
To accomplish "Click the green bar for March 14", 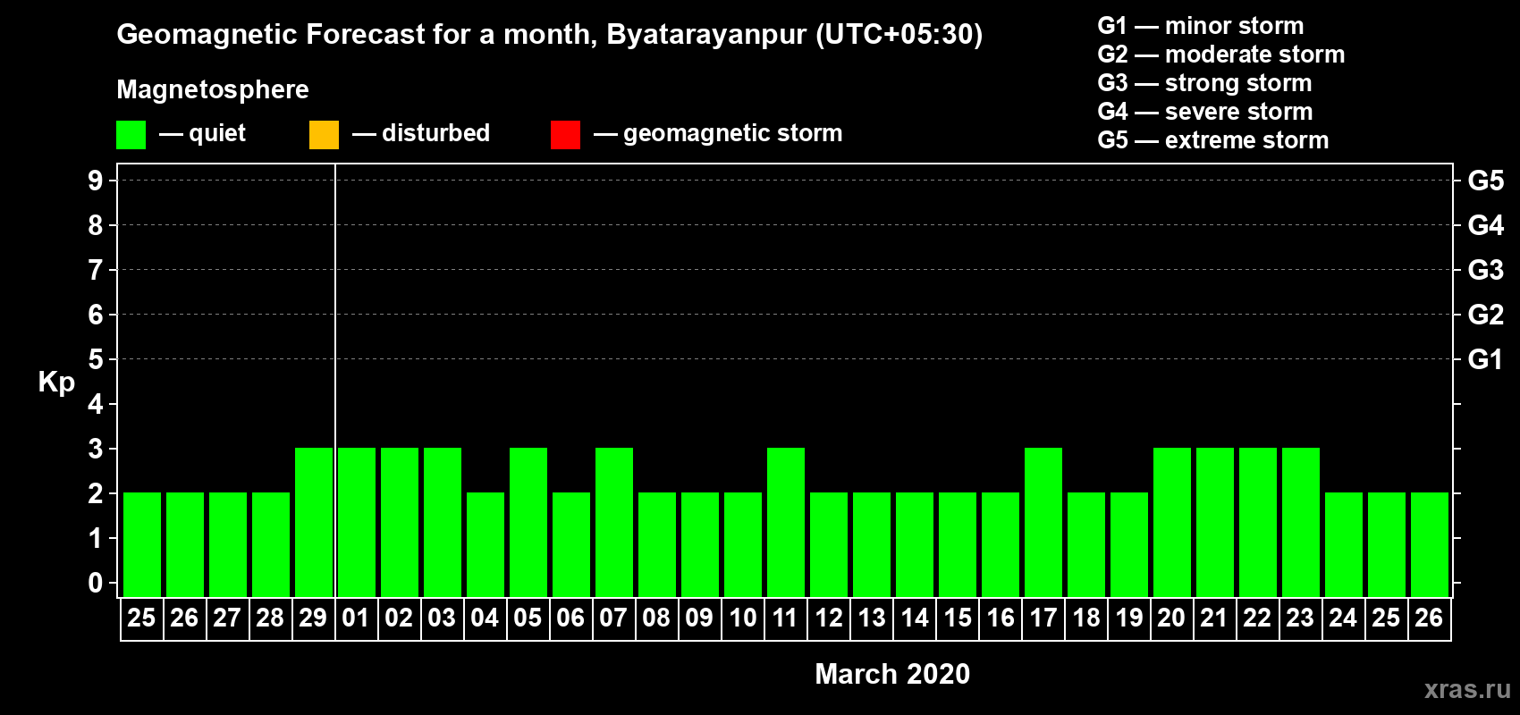I will click(915, 544).
